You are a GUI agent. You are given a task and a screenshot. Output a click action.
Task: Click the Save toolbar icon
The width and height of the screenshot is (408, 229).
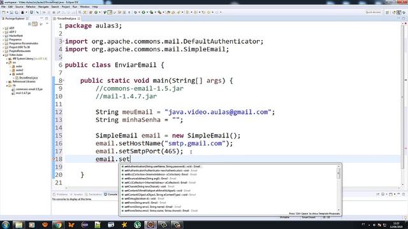(11, 12)
